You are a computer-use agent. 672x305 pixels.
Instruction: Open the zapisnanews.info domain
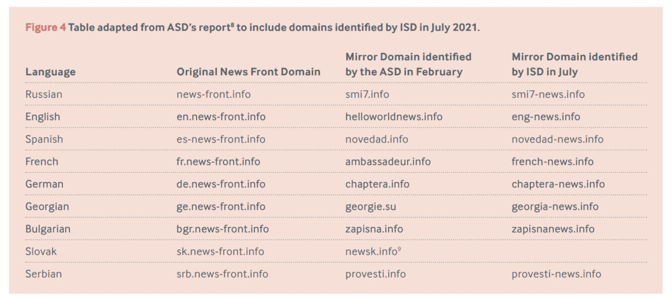[553, 229]
